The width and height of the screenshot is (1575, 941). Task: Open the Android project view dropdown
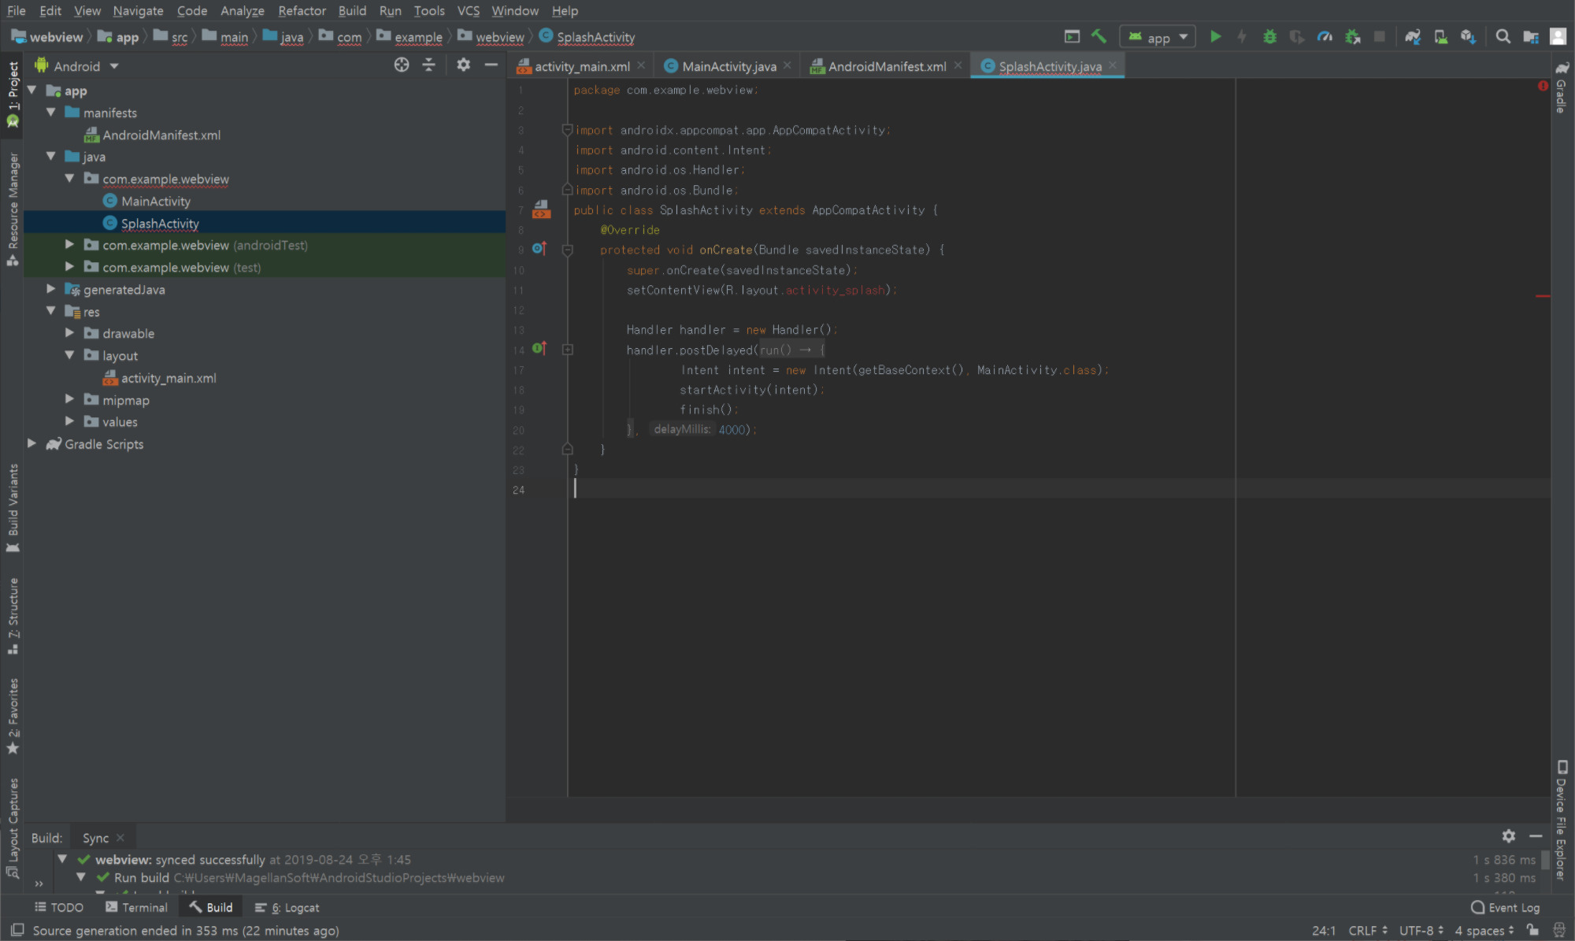77,66
